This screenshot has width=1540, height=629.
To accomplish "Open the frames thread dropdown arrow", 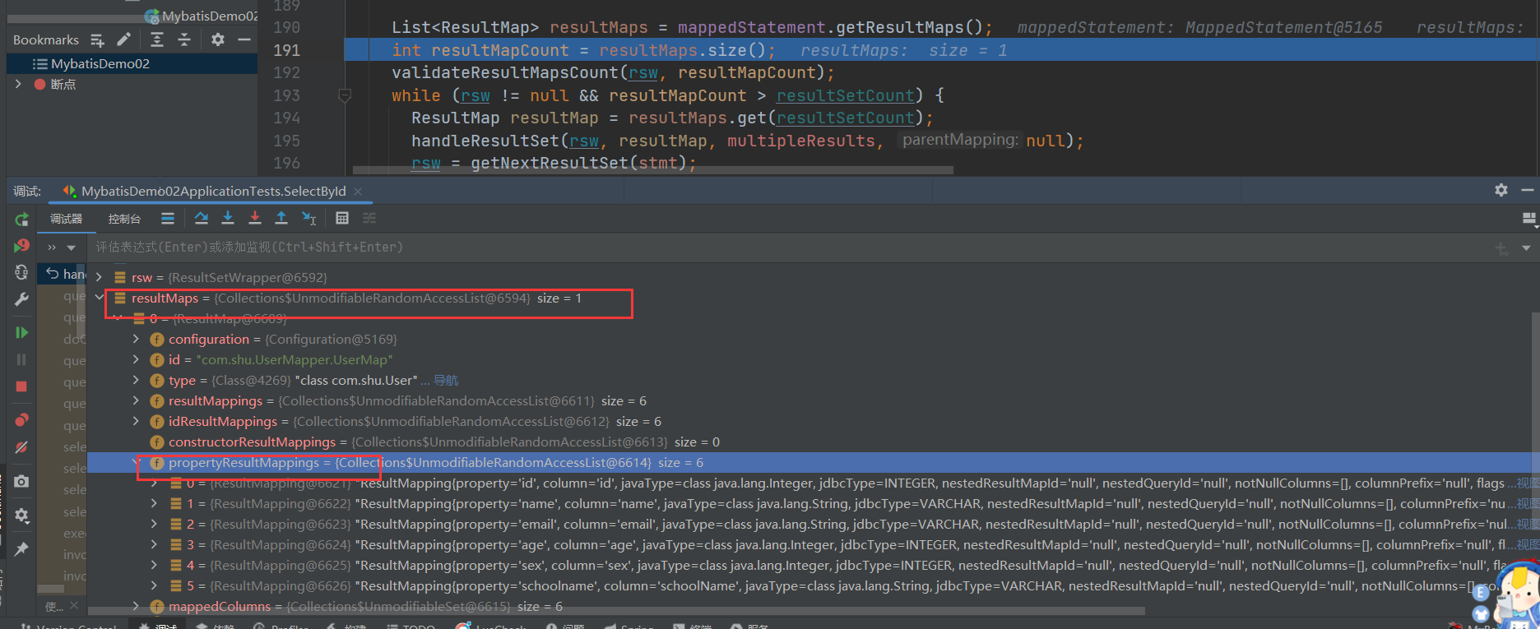I will click(x=72, y=247).
